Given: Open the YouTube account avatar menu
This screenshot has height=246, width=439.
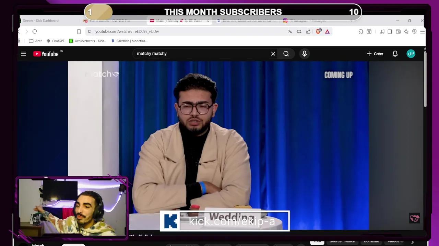Looking at the screenshot, I should [x=411, y=54].
